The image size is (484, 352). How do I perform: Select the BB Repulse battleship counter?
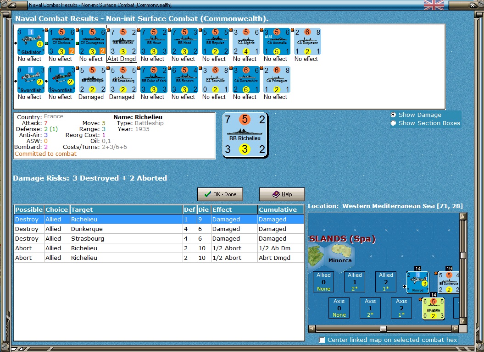click(x=215, y=42)
